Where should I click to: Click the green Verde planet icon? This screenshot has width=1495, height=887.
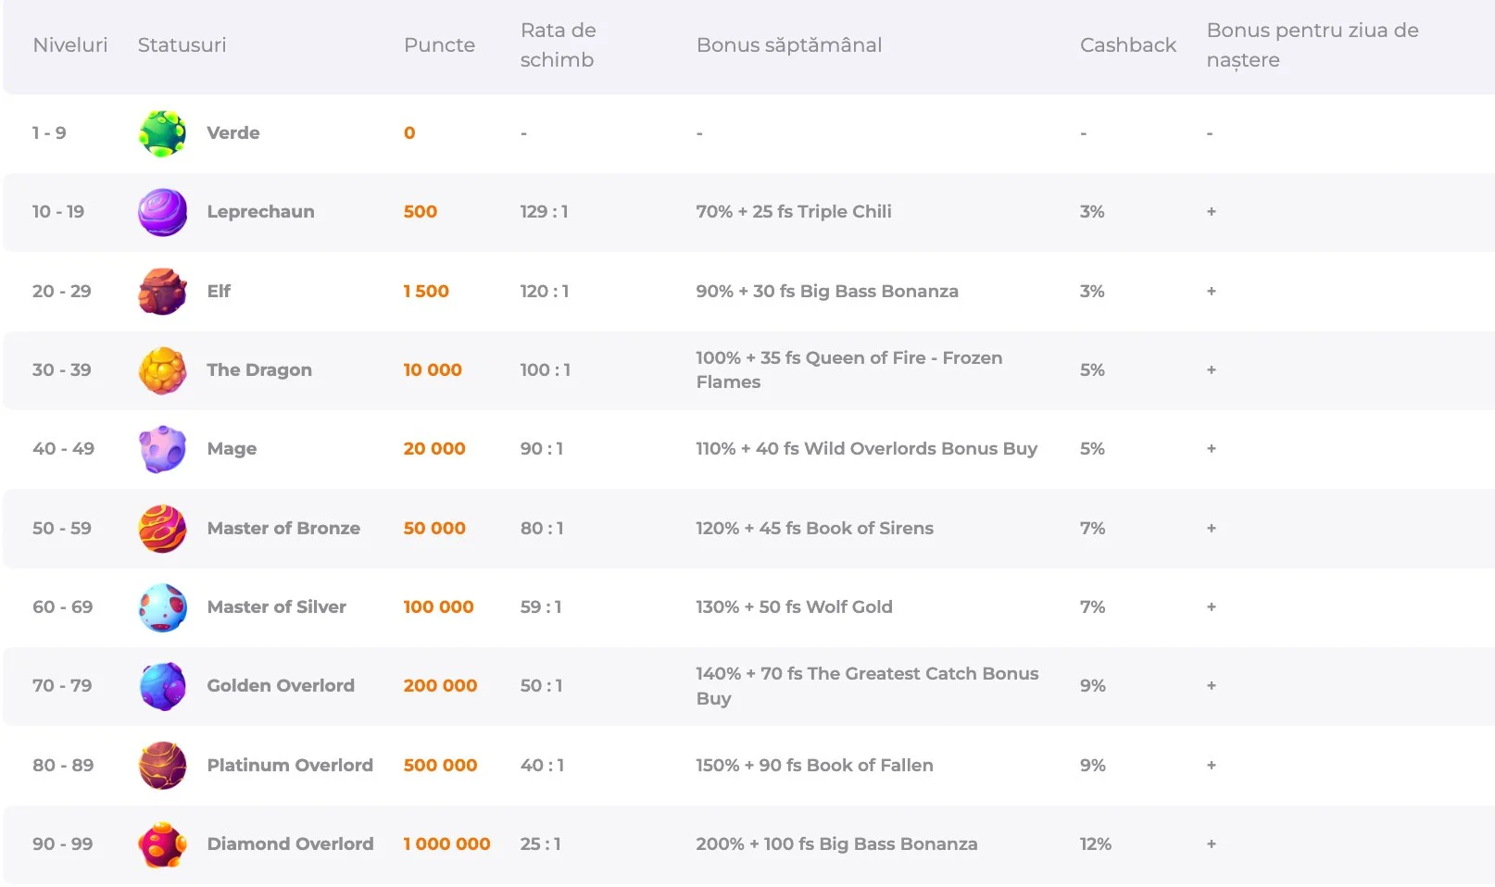click(x=162, y=133)
